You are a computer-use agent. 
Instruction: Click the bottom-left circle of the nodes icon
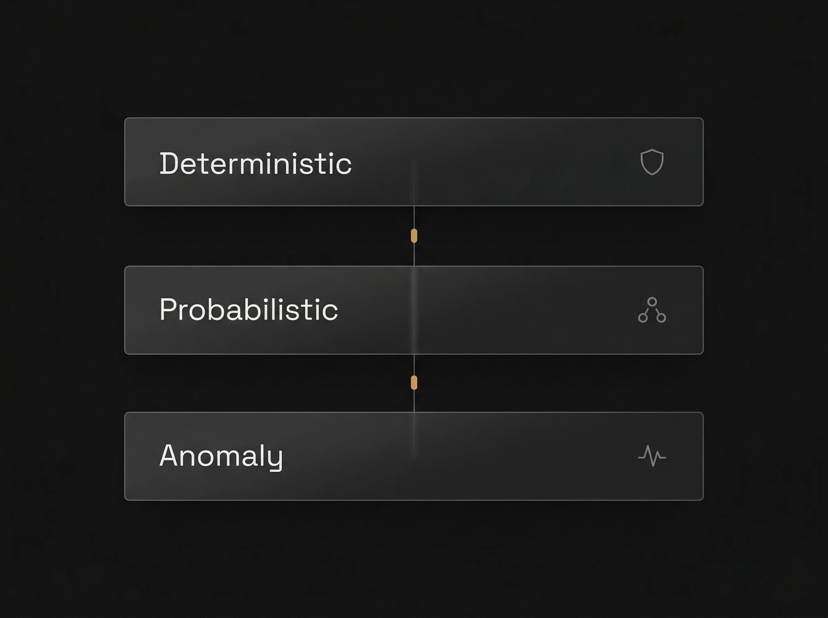643,318
